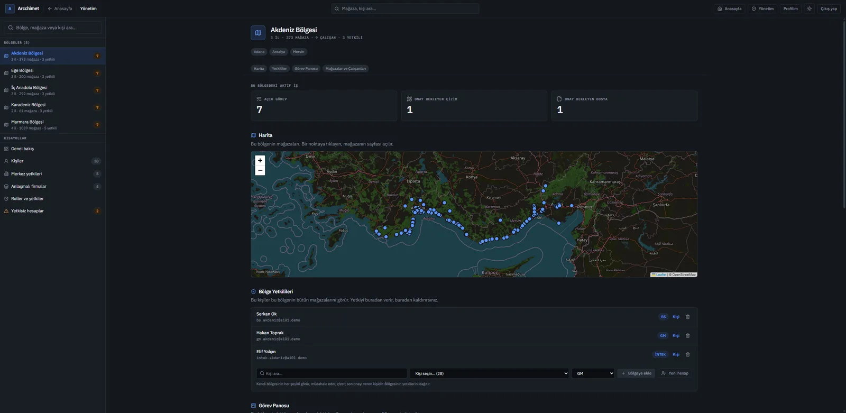Click the Archimet logo icon

10,8
